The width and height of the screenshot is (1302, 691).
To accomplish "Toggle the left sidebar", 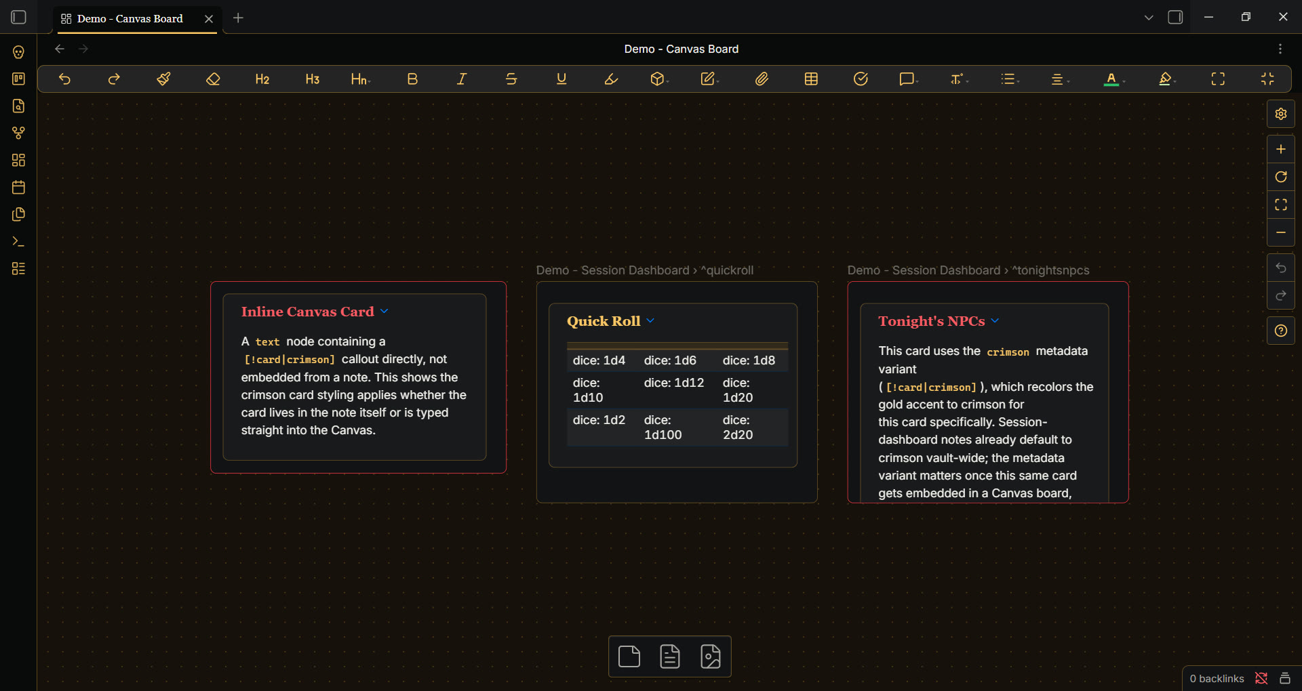I will pos(19,17).
